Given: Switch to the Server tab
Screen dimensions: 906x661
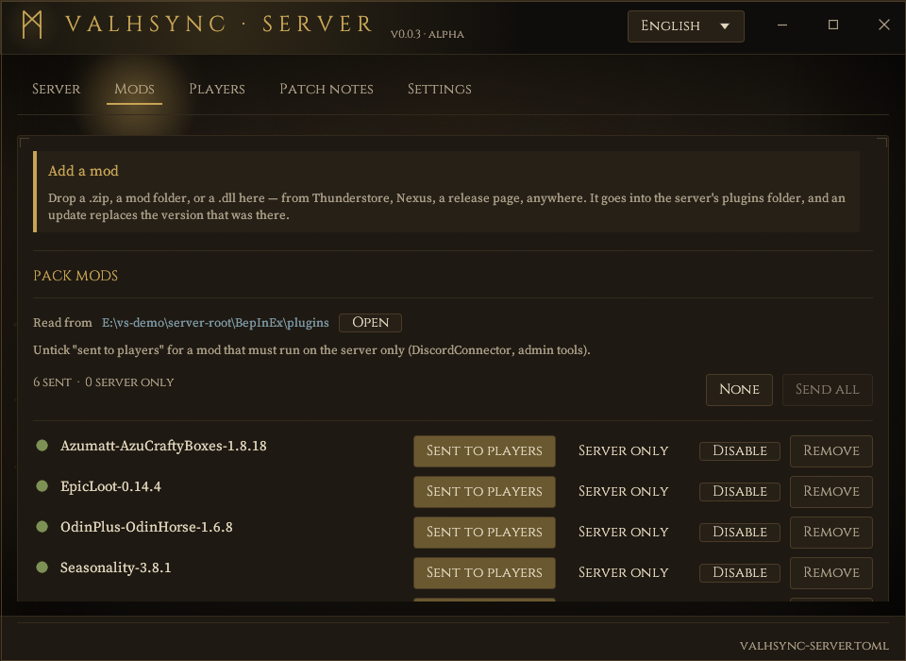Looking at the screenshot, I should (56, 89).
